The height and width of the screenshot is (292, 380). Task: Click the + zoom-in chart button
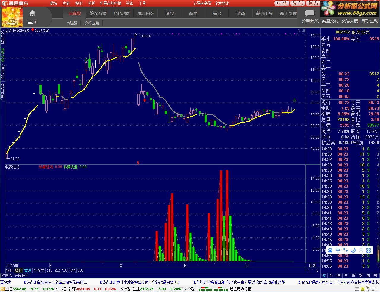(308, 270)
